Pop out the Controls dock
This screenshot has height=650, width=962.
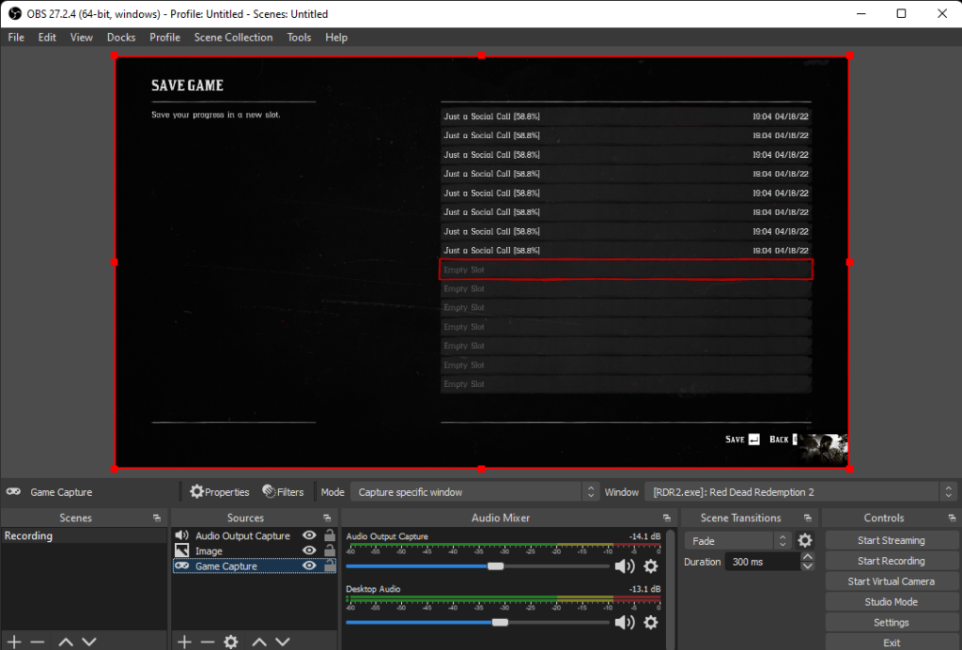[952, 518]
